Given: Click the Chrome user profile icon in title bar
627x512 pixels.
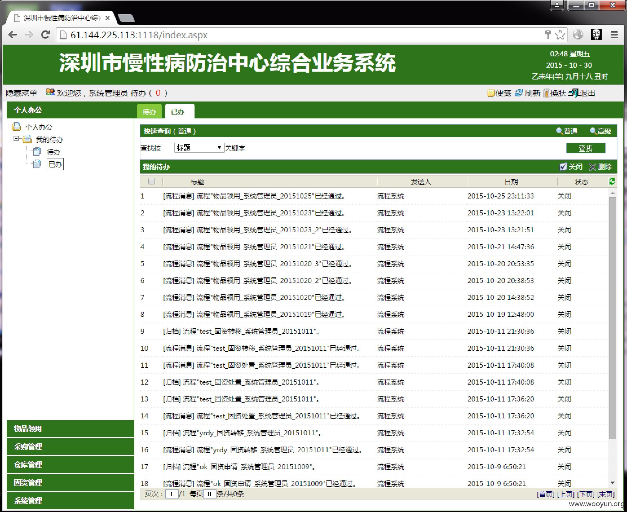Looking at the screenshot, I should (x=557, y=5).
